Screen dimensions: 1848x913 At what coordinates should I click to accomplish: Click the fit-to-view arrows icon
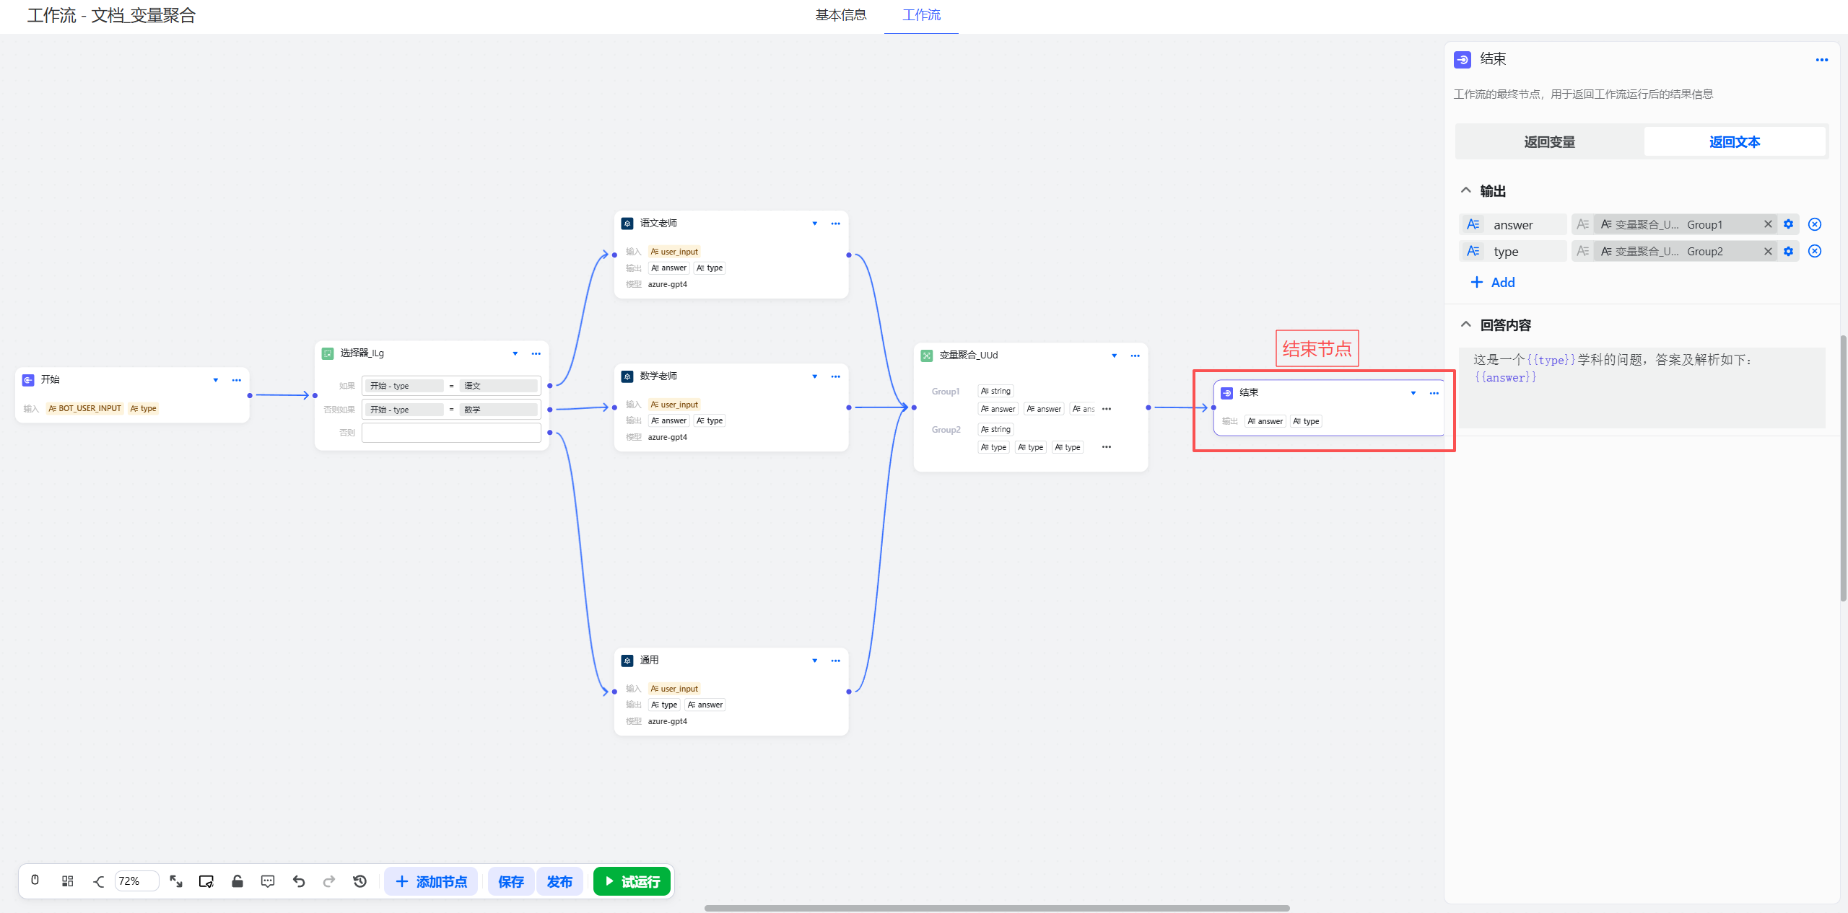click(176, 881)
